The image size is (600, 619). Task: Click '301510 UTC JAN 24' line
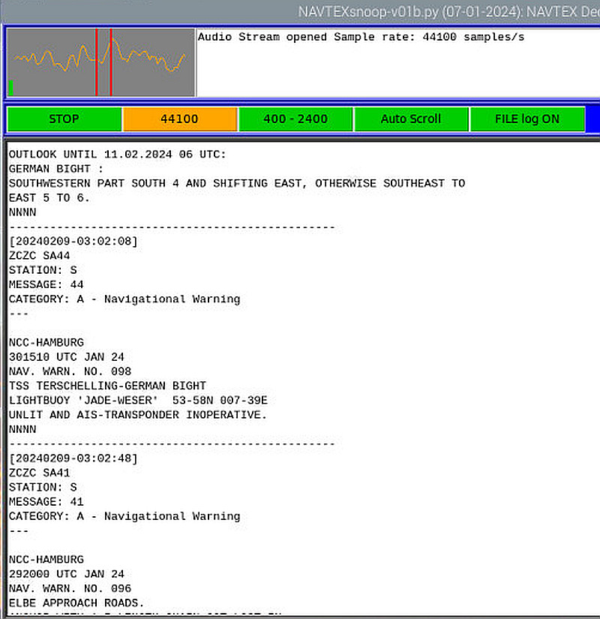click(x=66, y=357)
